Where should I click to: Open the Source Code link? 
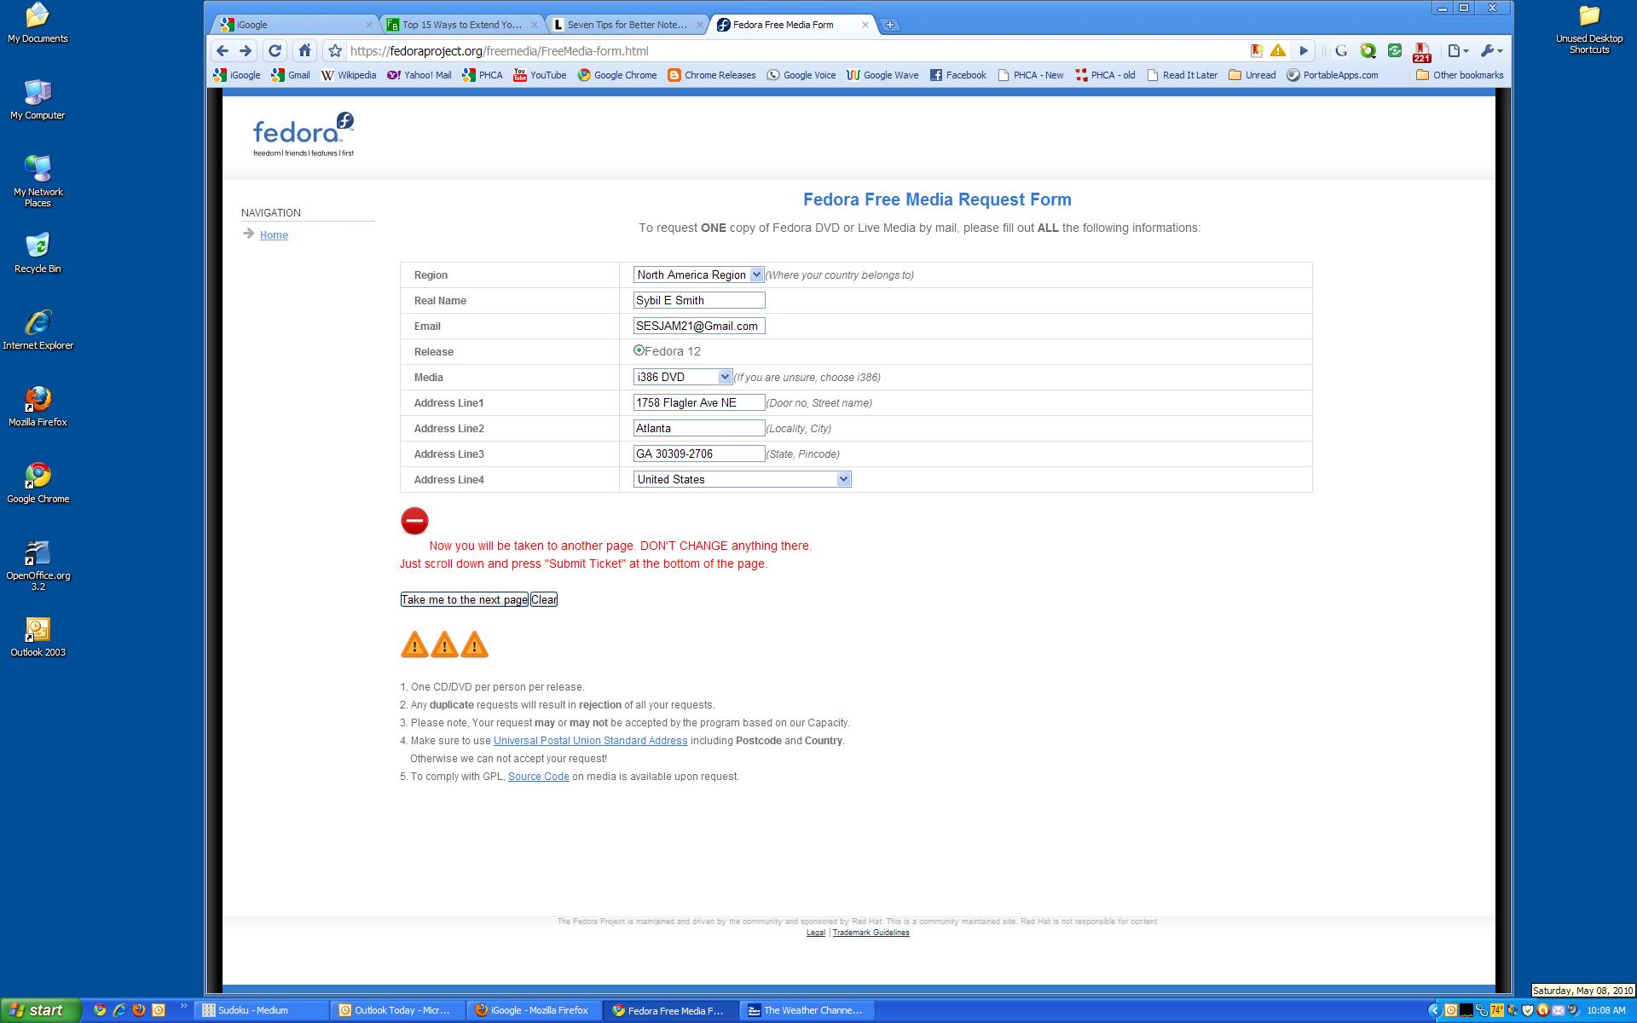[x=538, y=777]
